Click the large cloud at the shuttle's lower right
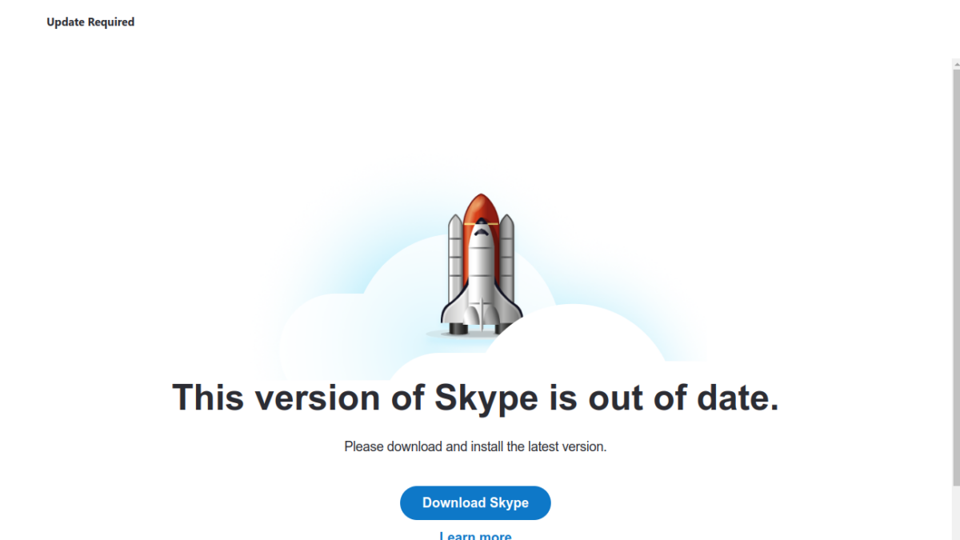The height and width of the screenshot is (540, 960). pyautogui.click(x=576, y=344)
